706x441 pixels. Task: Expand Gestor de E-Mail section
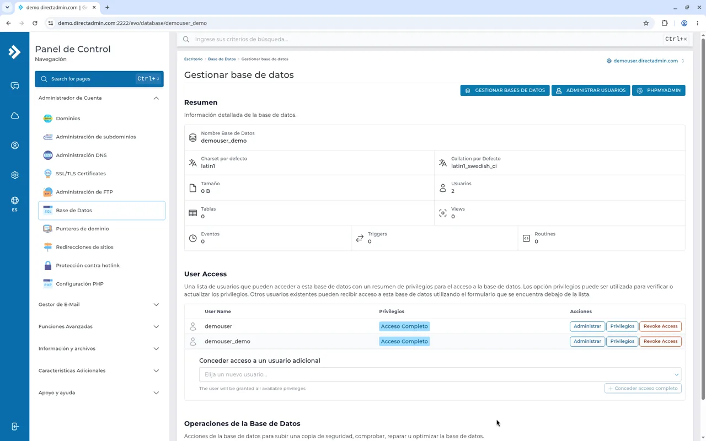pos(99,304)
